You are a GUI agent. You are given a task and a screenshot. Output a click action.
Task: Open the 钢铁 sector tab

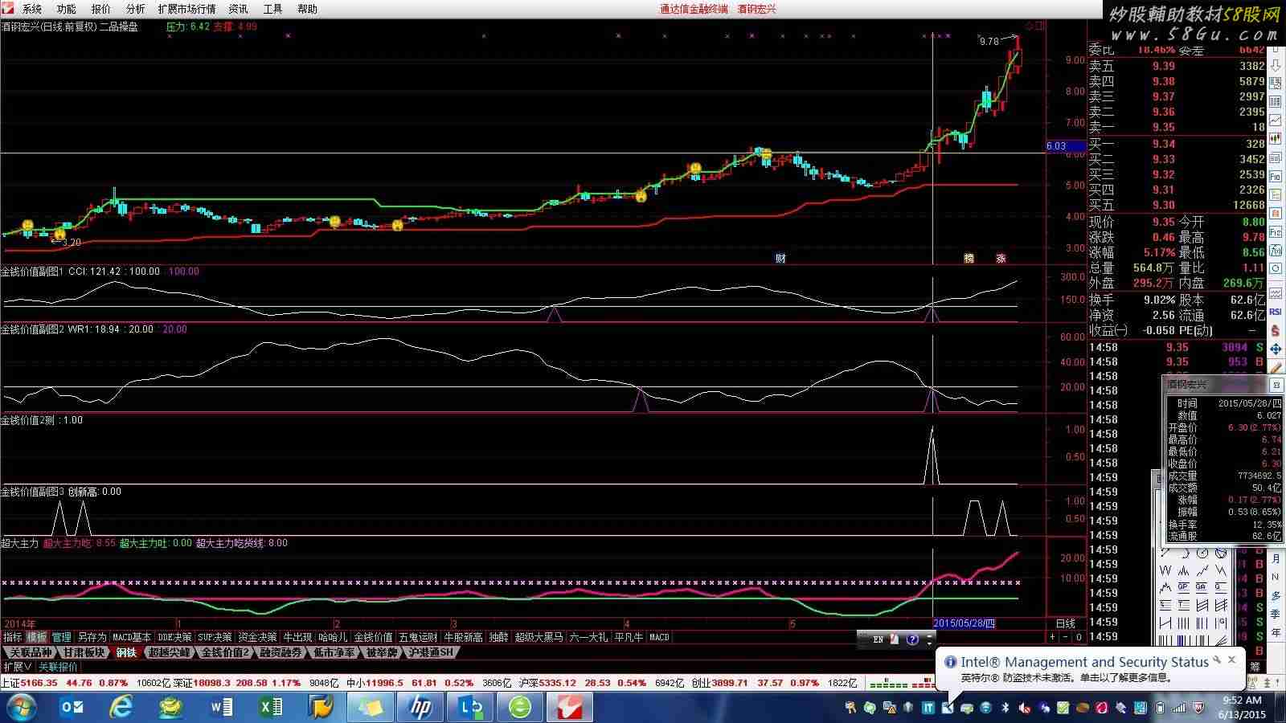pyautogui.click(x=127, y=652)
